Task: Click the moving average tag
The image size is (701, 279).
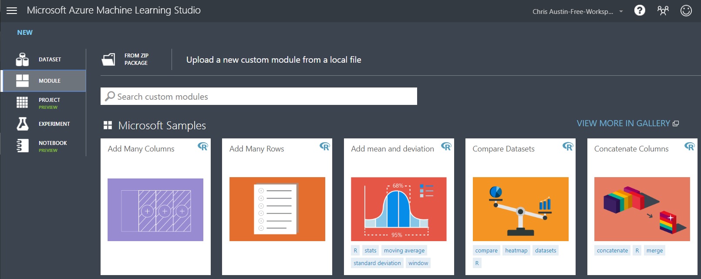Action: click(404, 251)
